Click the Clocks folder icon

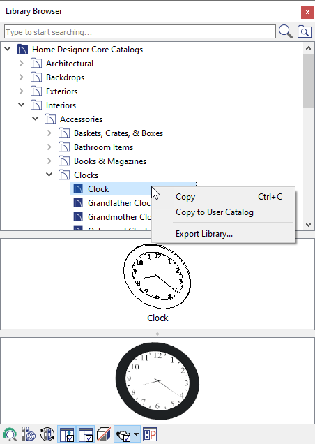[64, 175]
